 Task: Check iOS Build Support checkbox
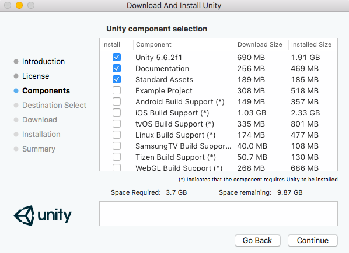117,113
